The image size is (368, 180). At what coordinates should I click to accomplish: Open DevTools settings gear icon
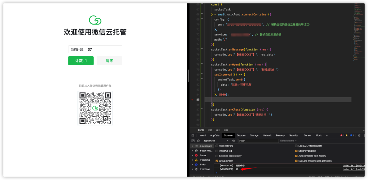[x=359, y=135]
